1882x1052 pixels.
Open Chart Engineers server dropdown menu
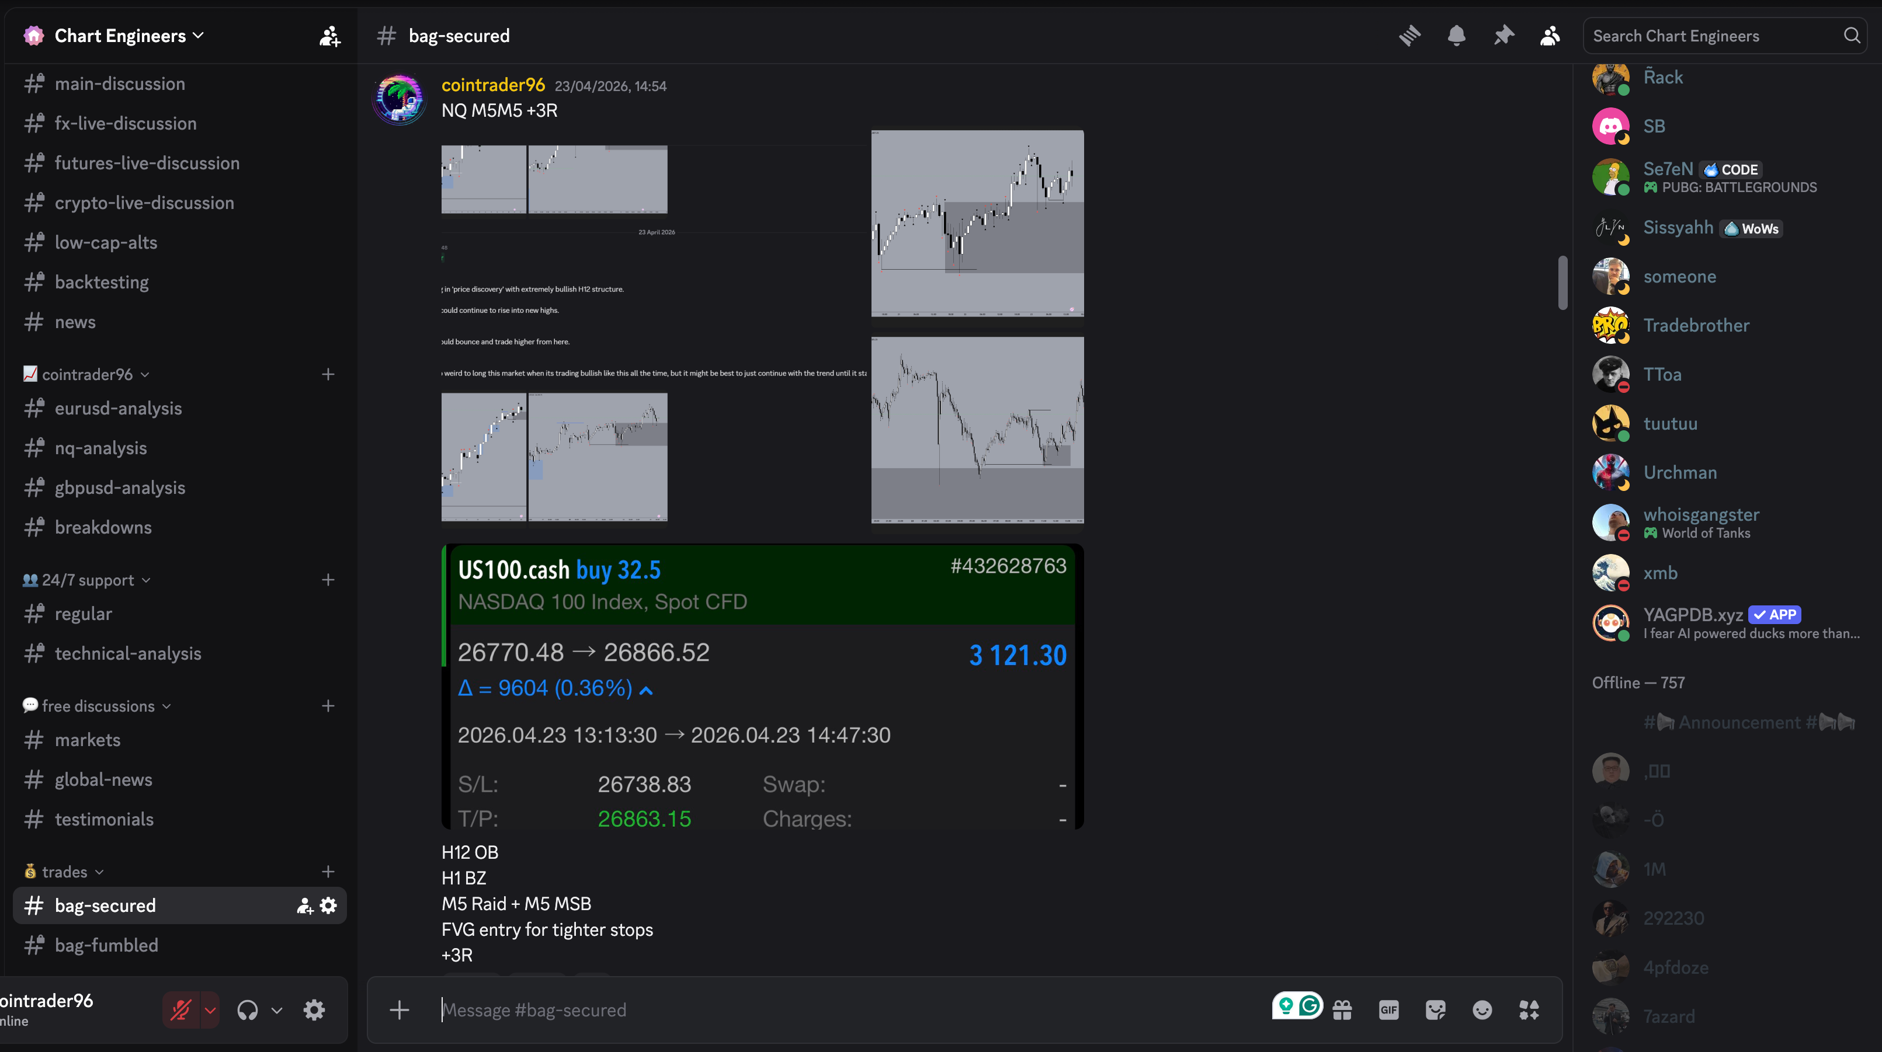[129, 36]
